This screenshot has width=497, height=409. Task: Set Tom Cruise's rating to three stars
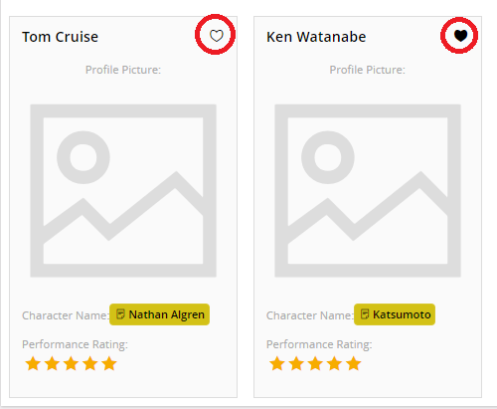pyautogui.click(x=72, y=363)
